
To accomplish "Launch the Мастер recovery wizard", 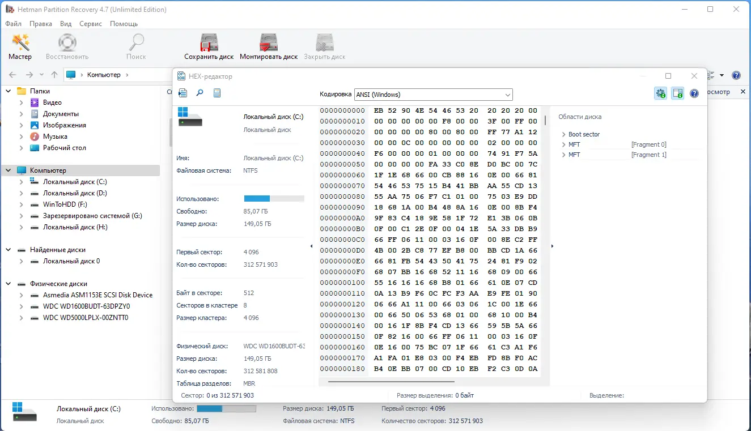I will (x=20, y=46).
